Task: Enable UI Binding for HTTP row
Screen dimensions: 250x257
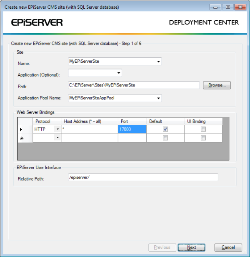Action: coord(203,129)
